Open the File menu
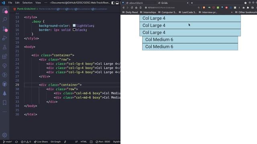Viewport: 257px width, 144px height. pyautogui.click(x=10, y=3)
